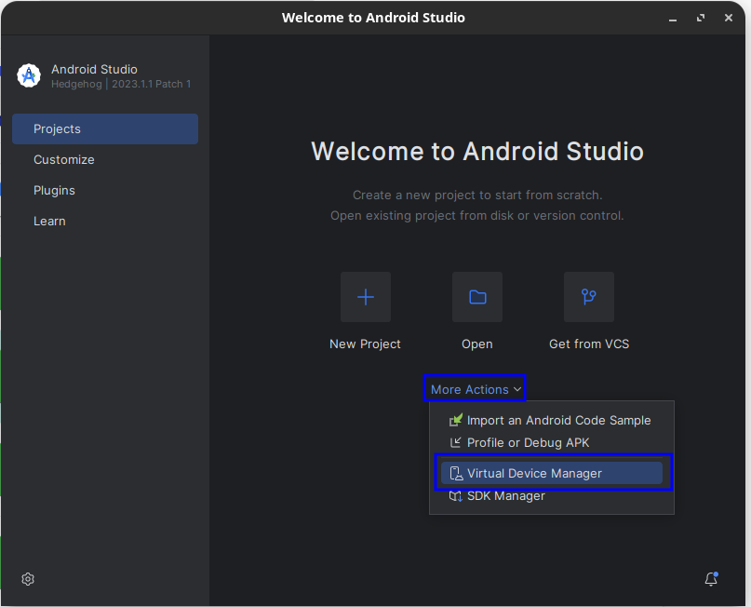The height and width of the screenshot is (607, 751).
Task: Show notifications with the bell icon
Action: click(x=711, y=579)
